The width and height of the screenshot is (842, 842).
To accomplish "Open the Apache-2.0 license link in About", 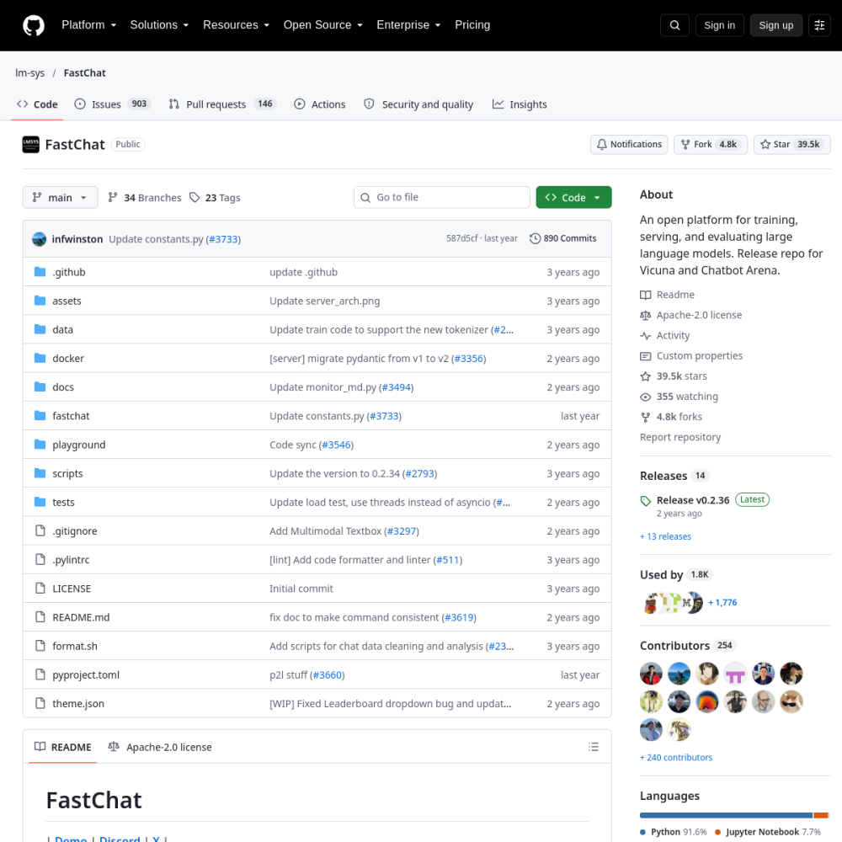I will (691, 315).
